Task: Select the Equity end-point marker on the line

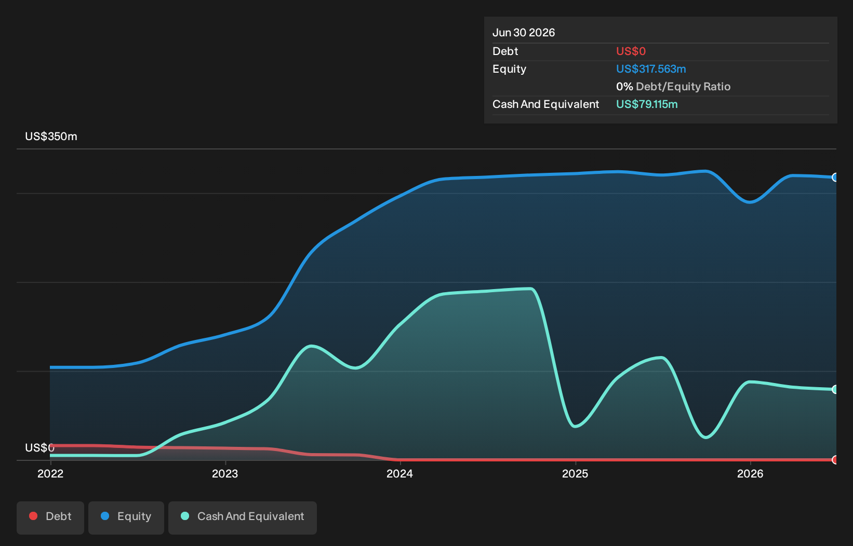Action: [835, 178]
